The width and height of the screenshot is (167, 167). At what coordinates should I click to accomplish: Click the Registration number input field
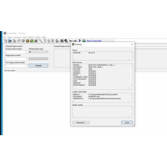pos(16,59)
